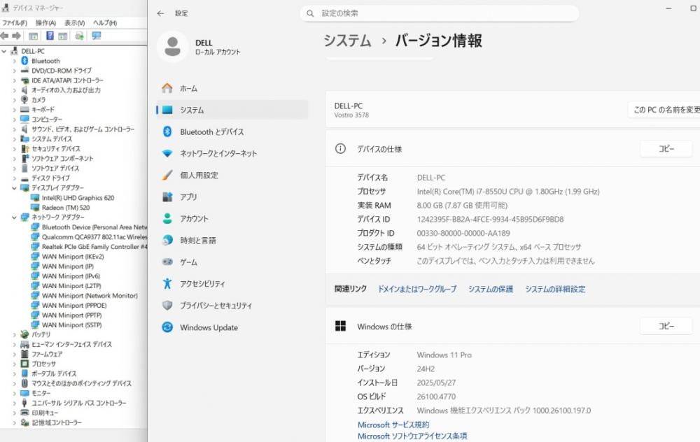Expand the Bluetooth category in Device Manager

[14, 61]
